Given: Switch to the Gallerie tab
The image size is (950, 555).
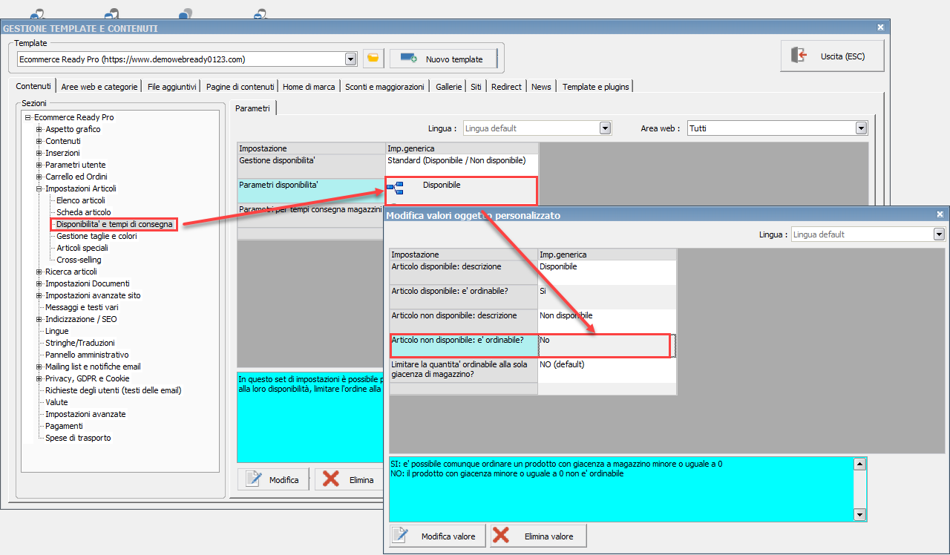Looking at the screenshot, I should pos(449,87).
